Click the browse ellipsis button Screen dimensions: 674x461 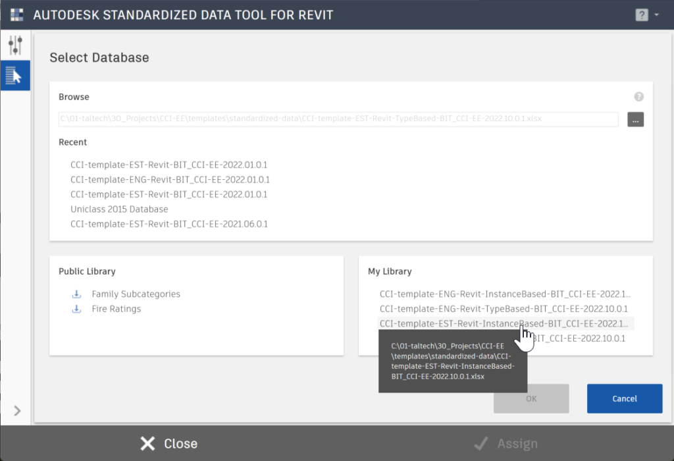tap(635, 120)
